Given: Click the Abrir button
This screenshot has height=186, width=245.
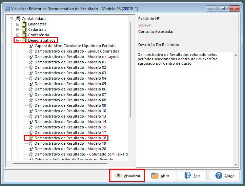Looking at the screenshot, I should 160,176.
